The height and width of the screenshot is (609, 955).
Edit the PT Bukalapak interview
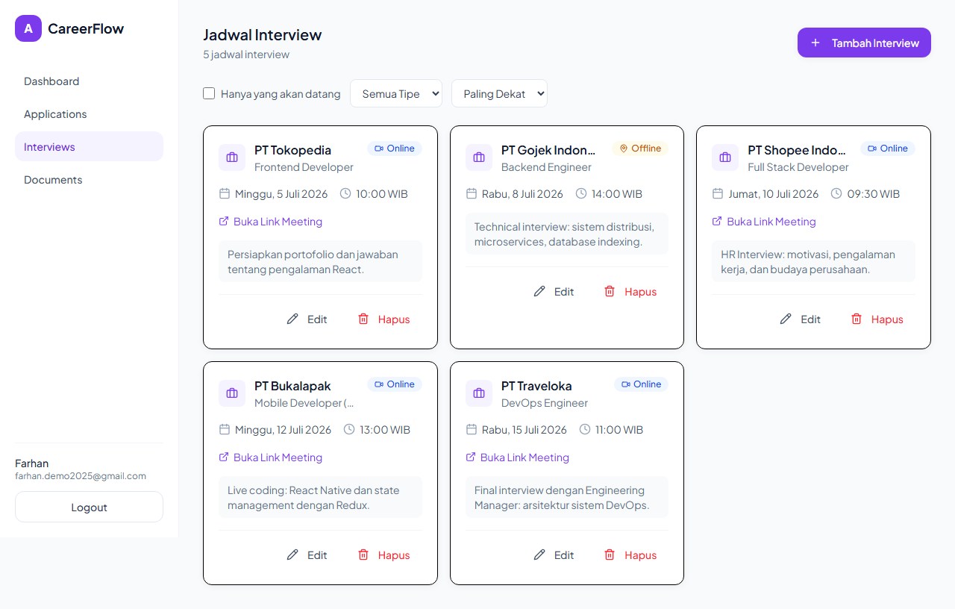[307, 555]
